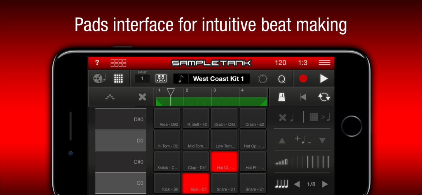Tap the stair-step notes icon

(110, 97)
